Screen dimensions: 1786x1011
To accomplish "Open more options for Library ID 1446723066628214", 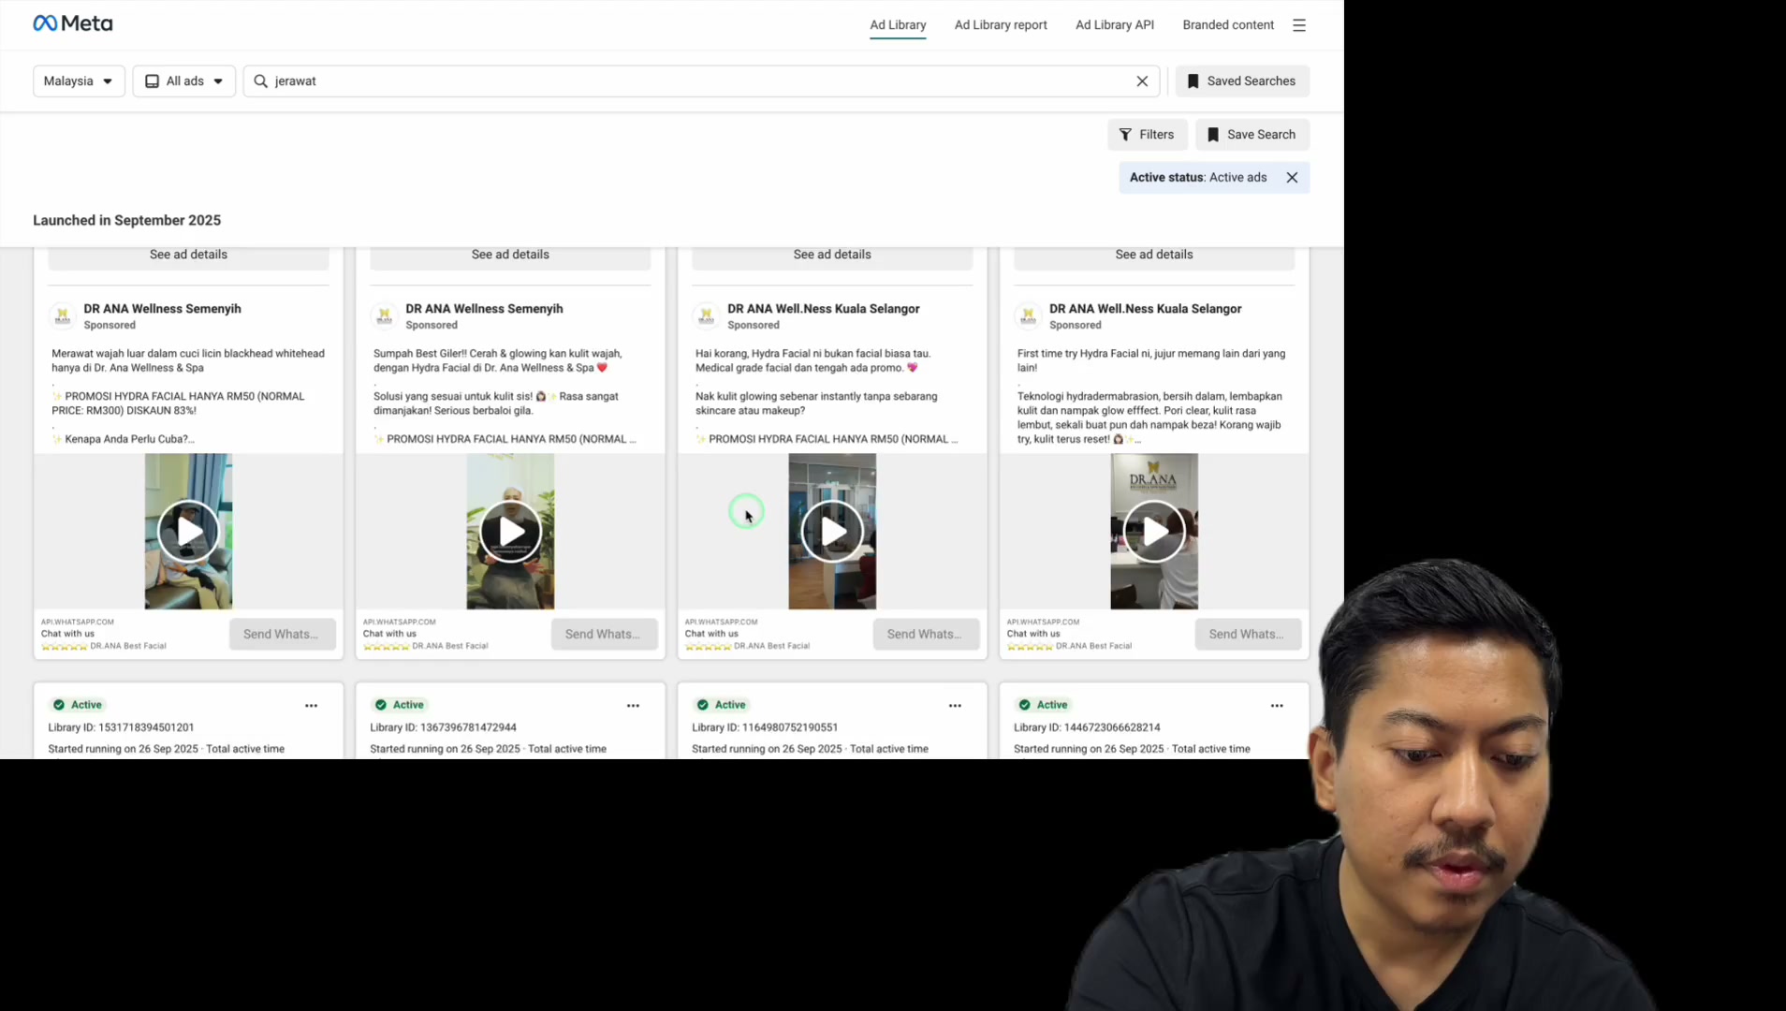I will [x=1277, y=706].
